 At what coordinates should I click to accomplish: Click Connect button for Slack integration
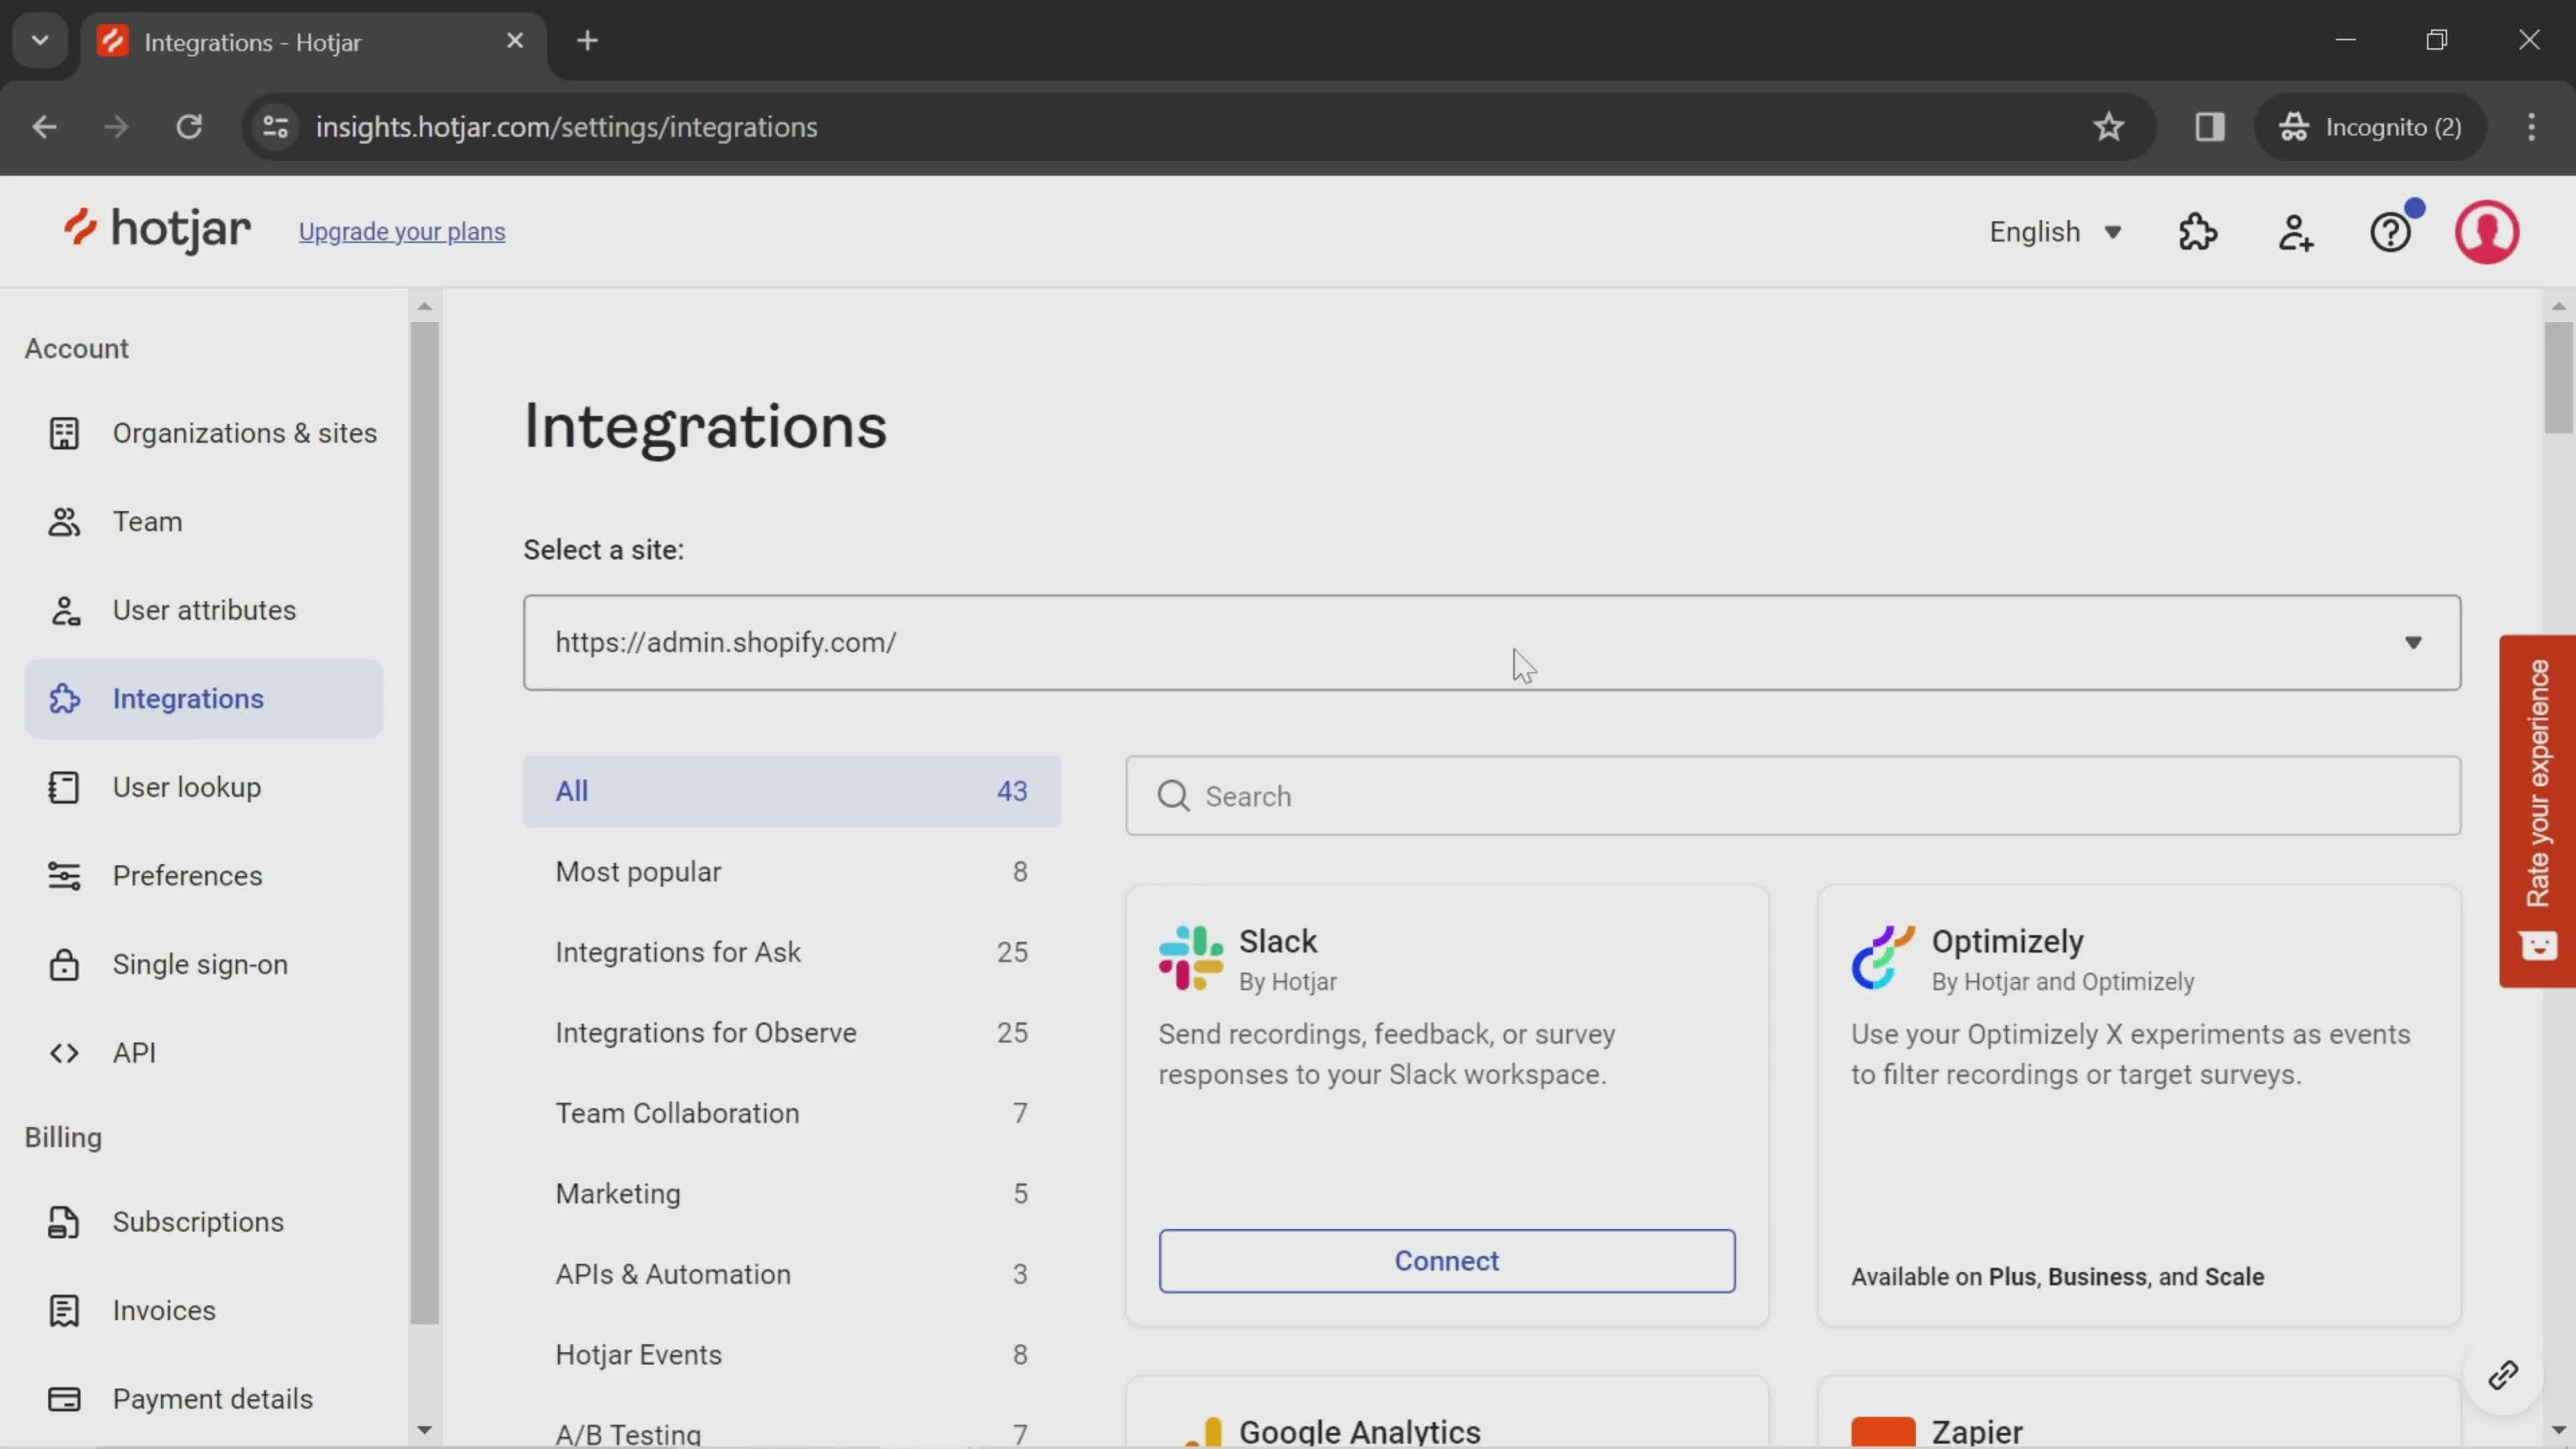click(x=1447, y=1260)
